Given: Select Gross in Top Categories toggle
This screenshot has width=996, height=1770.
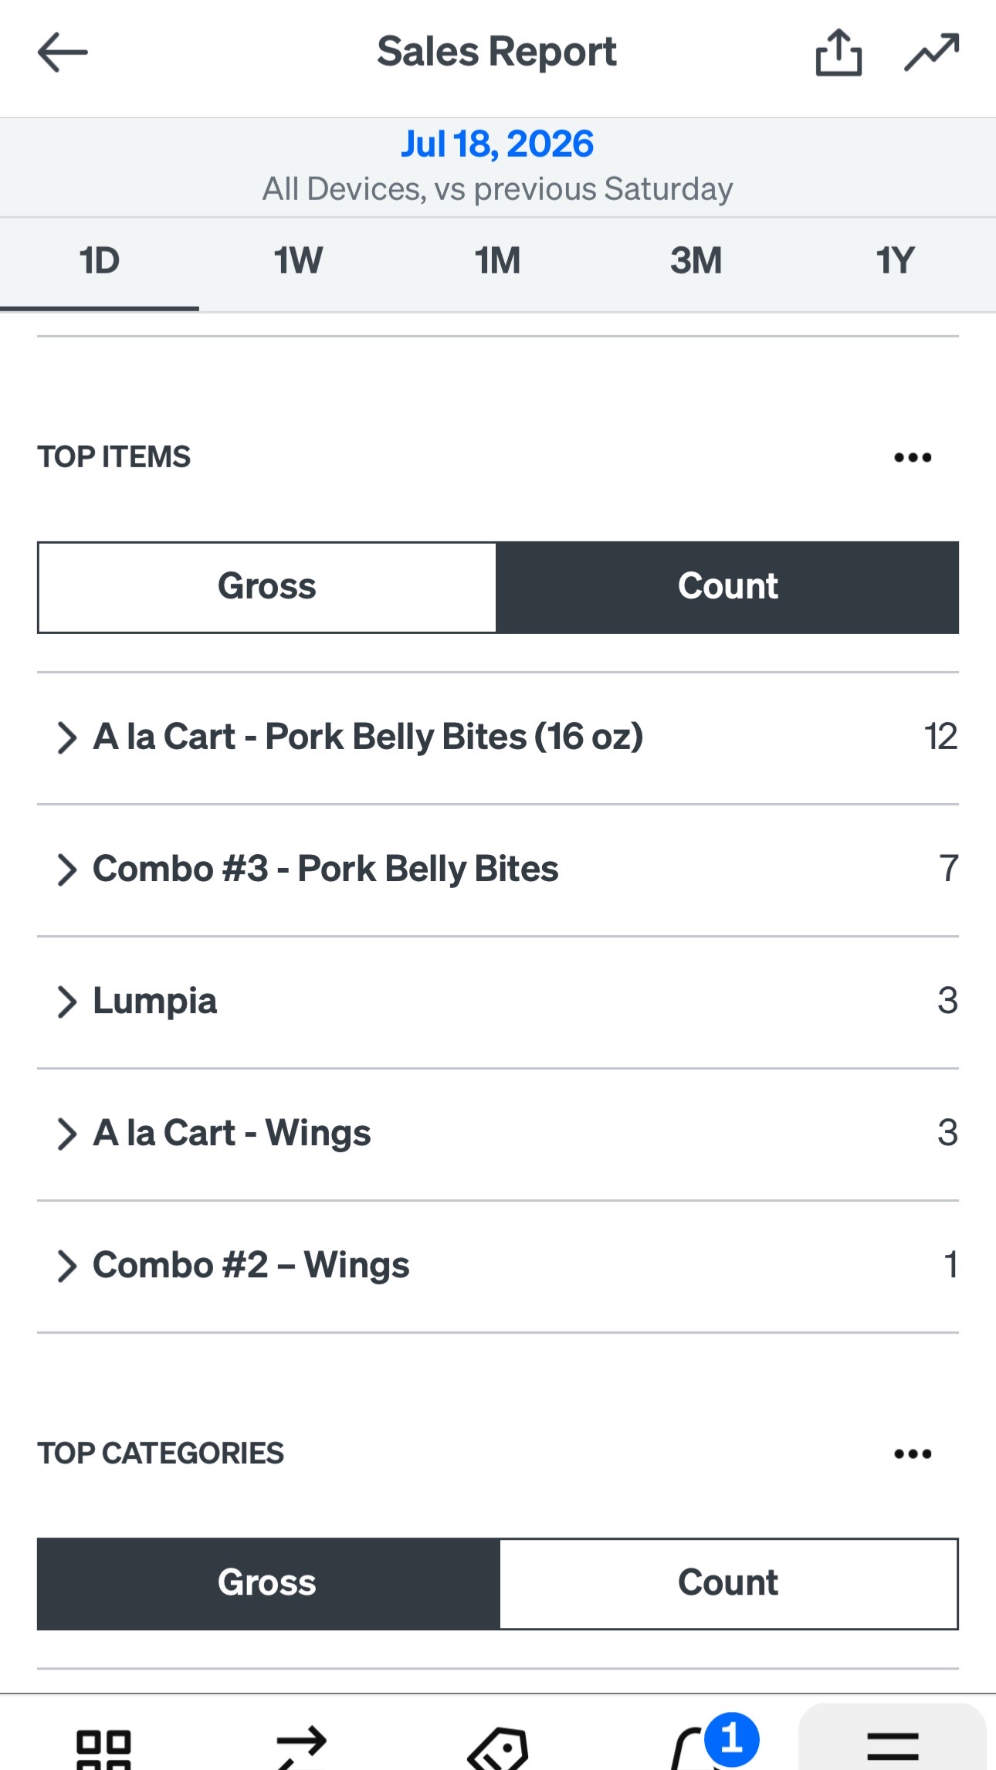Looking at the screenshot, I should coord(267,1584).
